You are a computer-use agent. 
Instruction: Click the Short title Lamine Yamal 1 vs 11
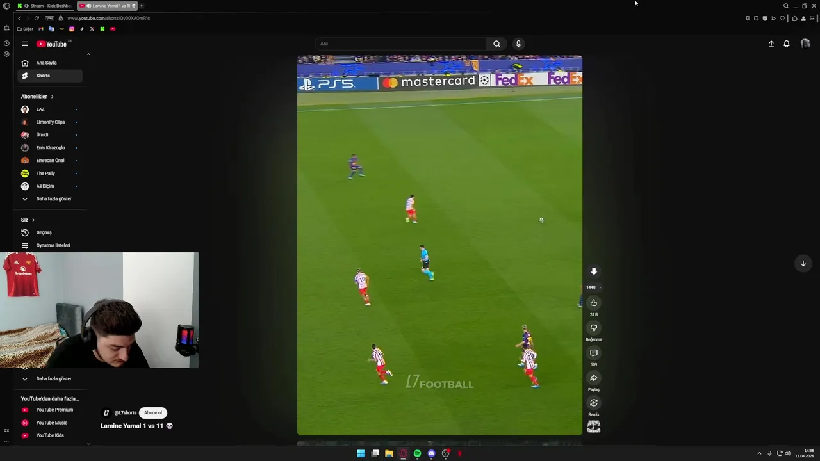click(x=136, y=426)
